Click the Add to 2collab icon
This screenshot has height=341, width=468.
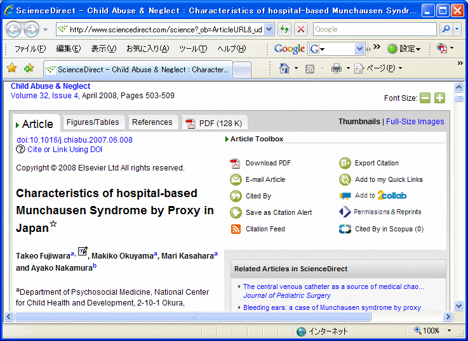click(345, 196)
